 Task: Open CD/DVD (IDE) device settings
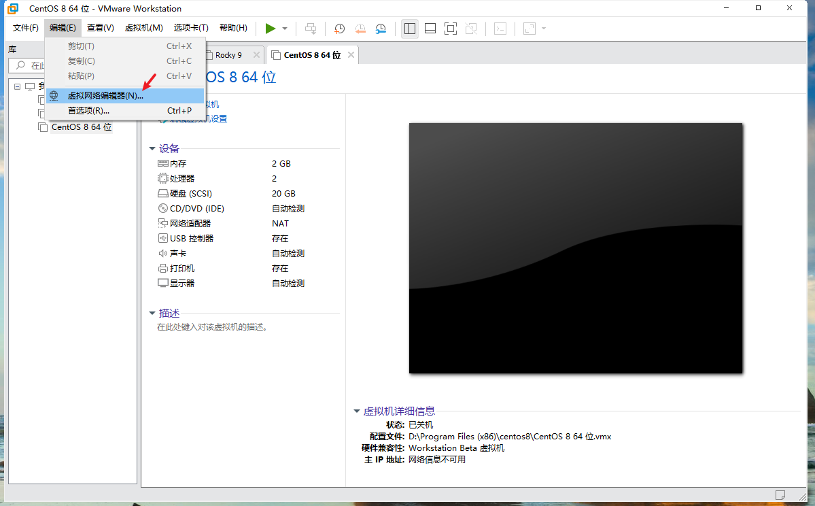click(197, 209)
